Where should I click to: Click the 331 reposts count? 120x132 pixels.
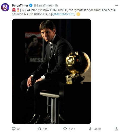click(45, 129)
